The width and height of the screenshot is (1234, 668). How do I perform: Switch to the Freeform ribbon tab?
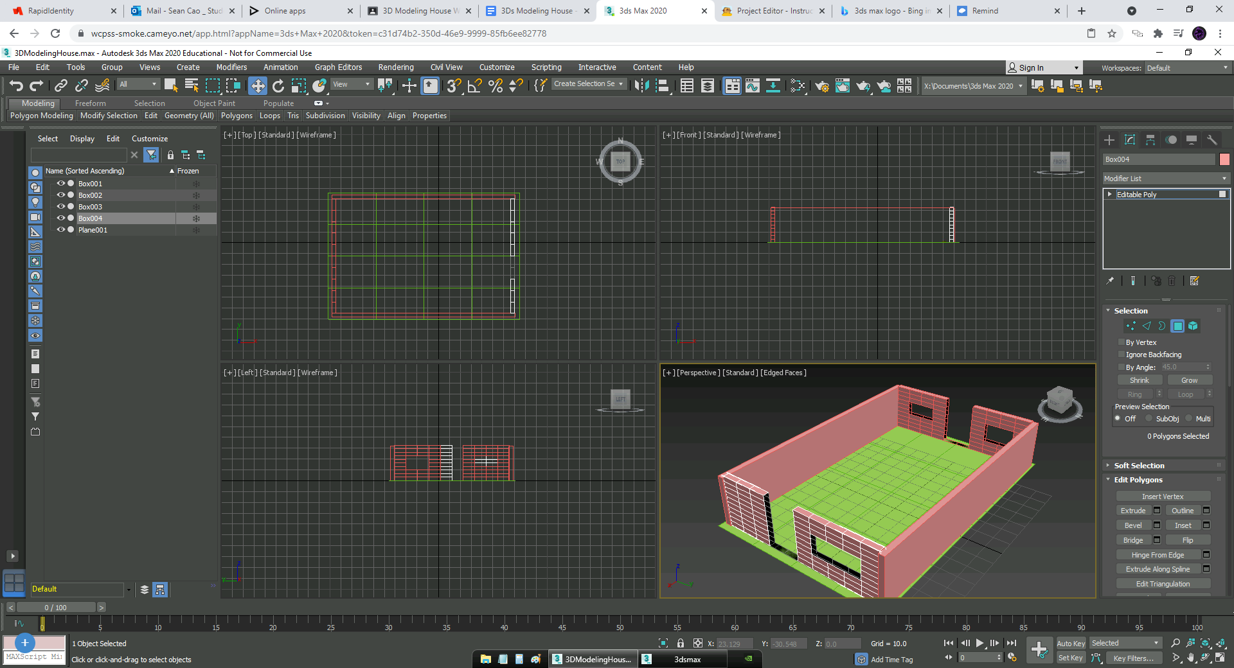coord(90,103)
